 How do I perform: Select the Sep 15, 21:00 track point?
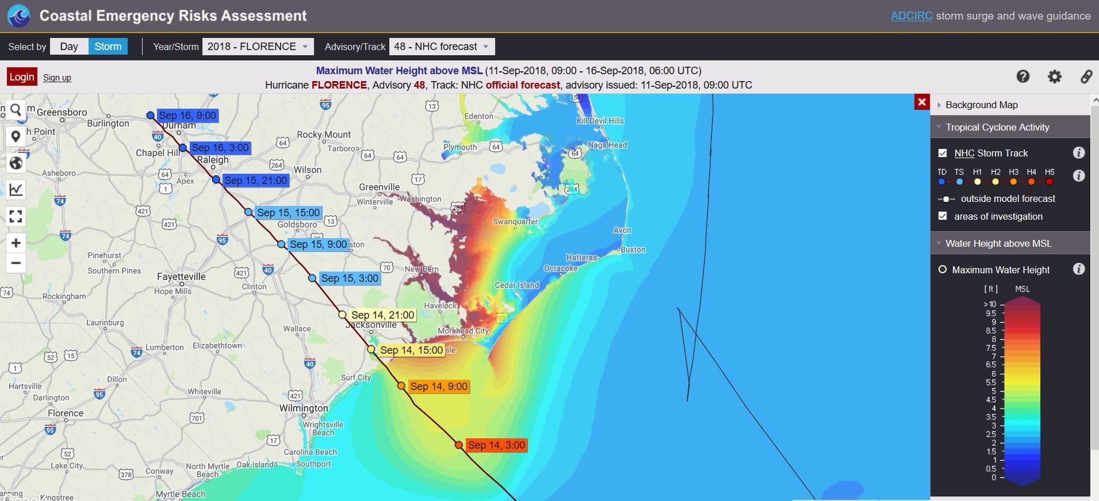(216, 180)
